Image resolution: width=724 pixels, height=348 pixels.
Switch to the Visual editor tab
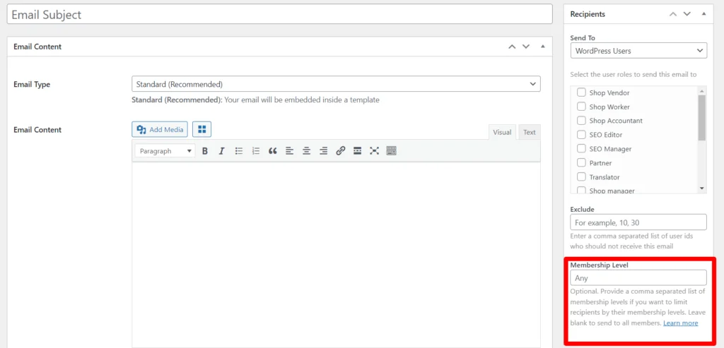pos(502,132)
